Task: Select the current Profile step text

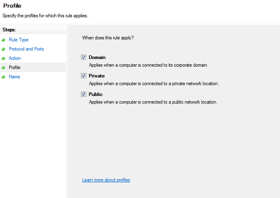Action: coord(15,68)
